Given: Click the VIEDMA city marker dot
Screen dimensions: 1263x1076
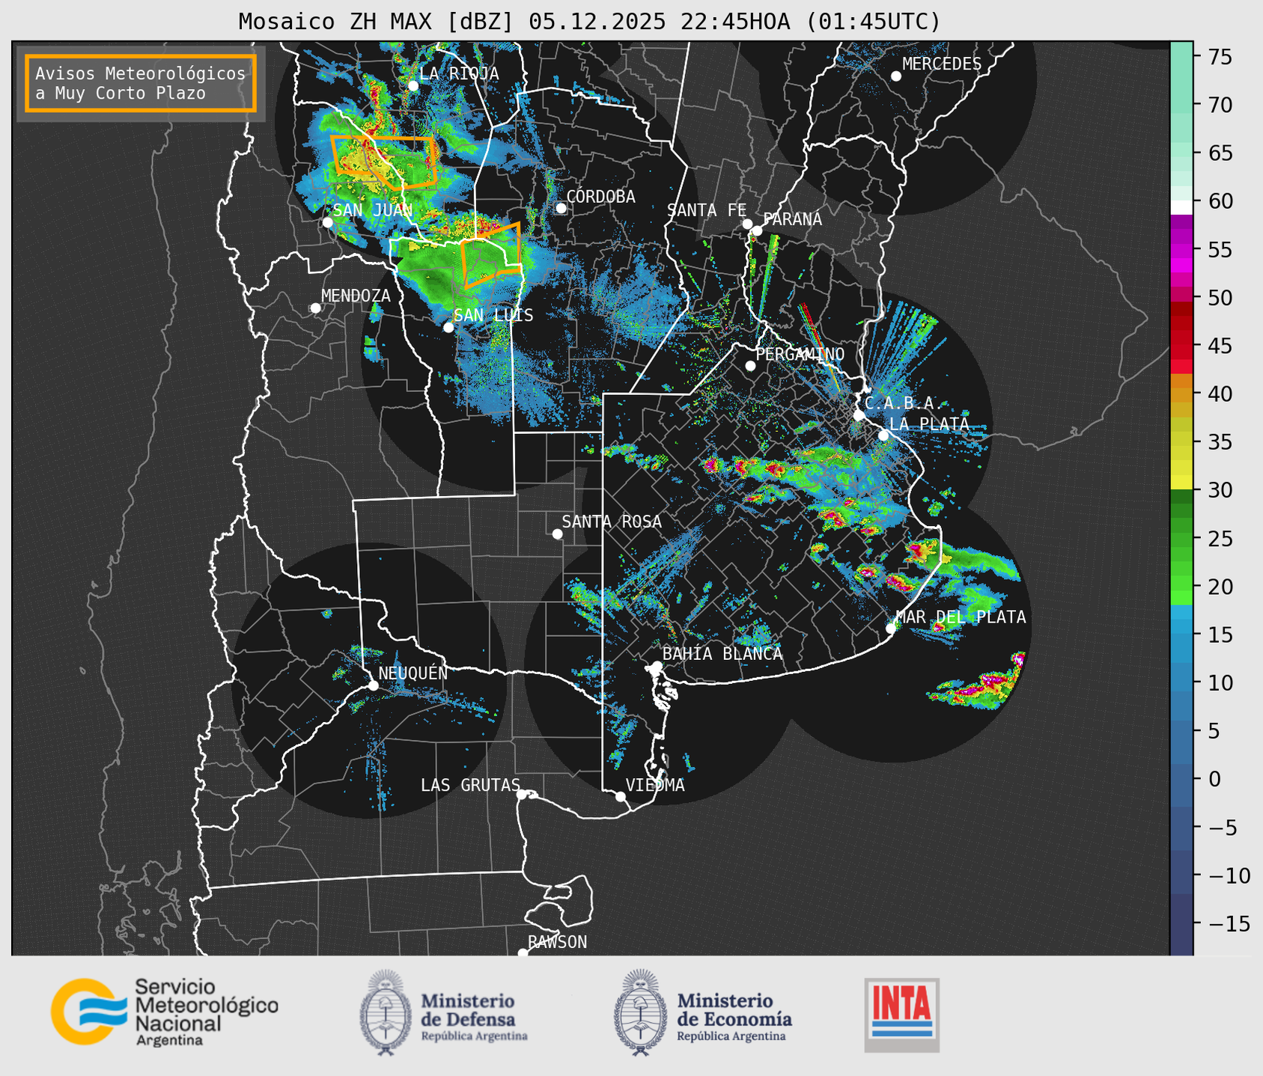Looking at the screenshot, I should coord(621,796).
